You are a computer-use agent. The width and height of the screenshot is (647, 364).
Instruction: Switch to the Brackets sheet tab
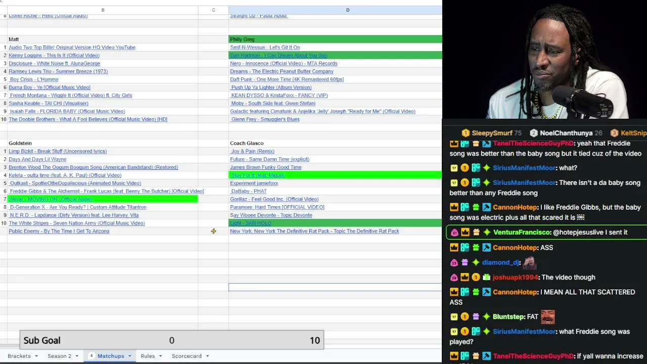19,356
